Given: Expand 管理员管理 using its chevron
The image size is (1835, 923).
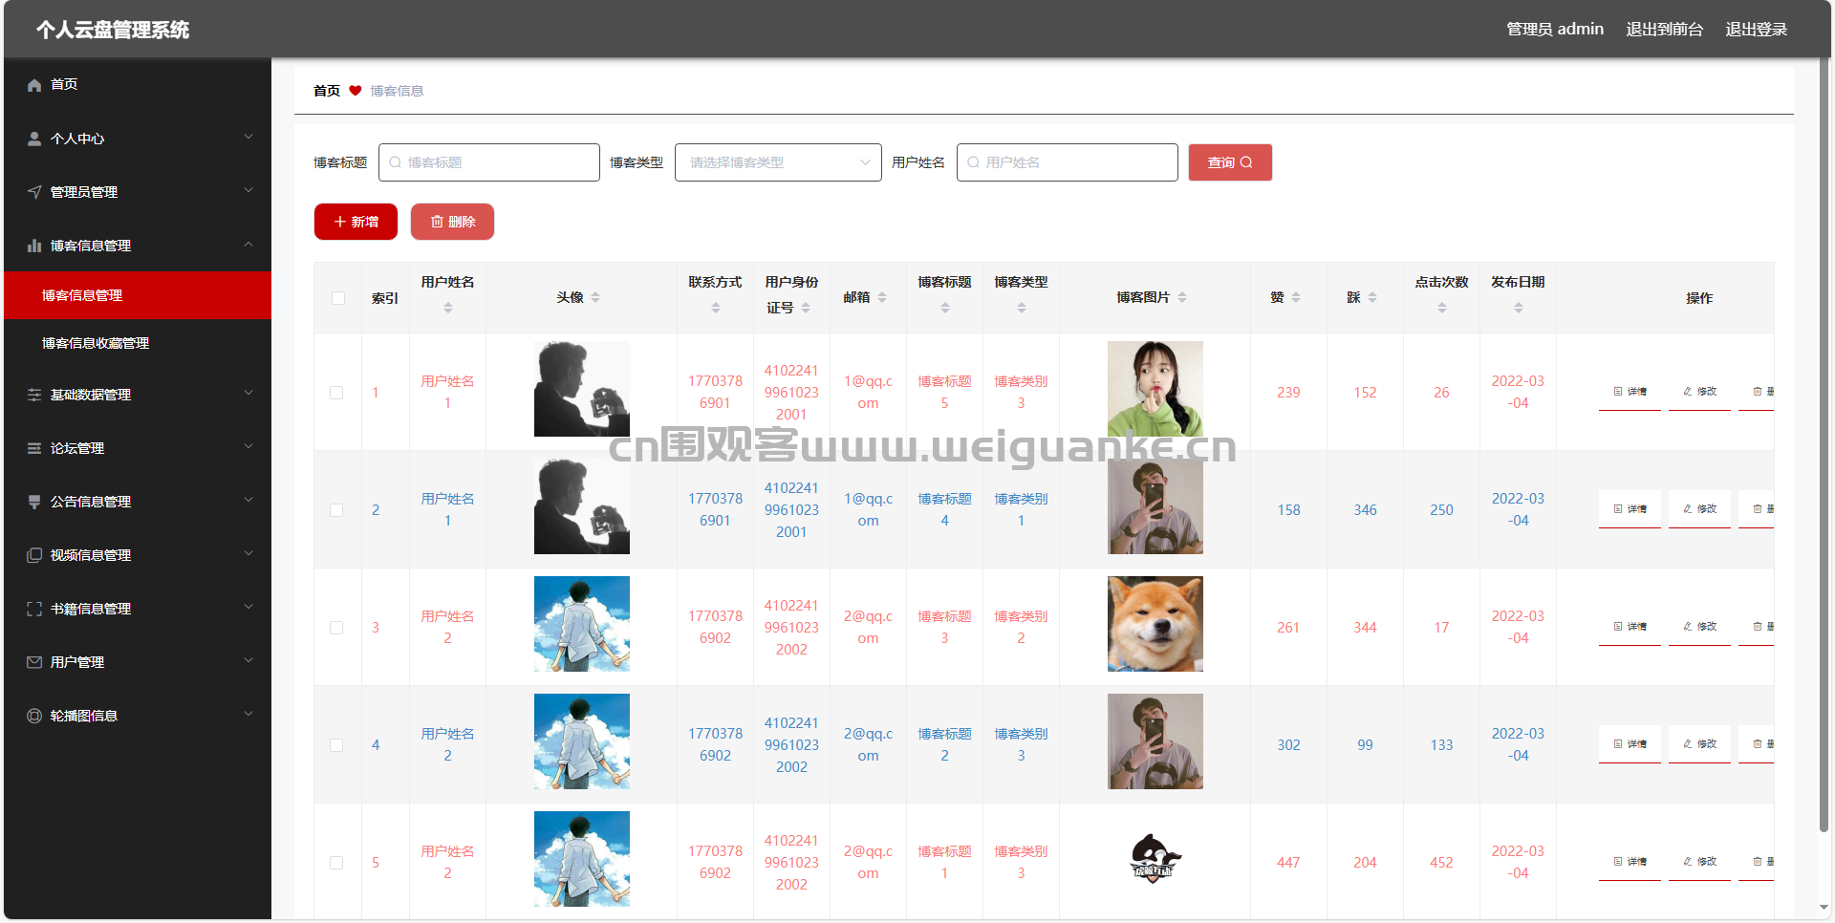Looking at the screenshot, I should [x=248, y=191].
